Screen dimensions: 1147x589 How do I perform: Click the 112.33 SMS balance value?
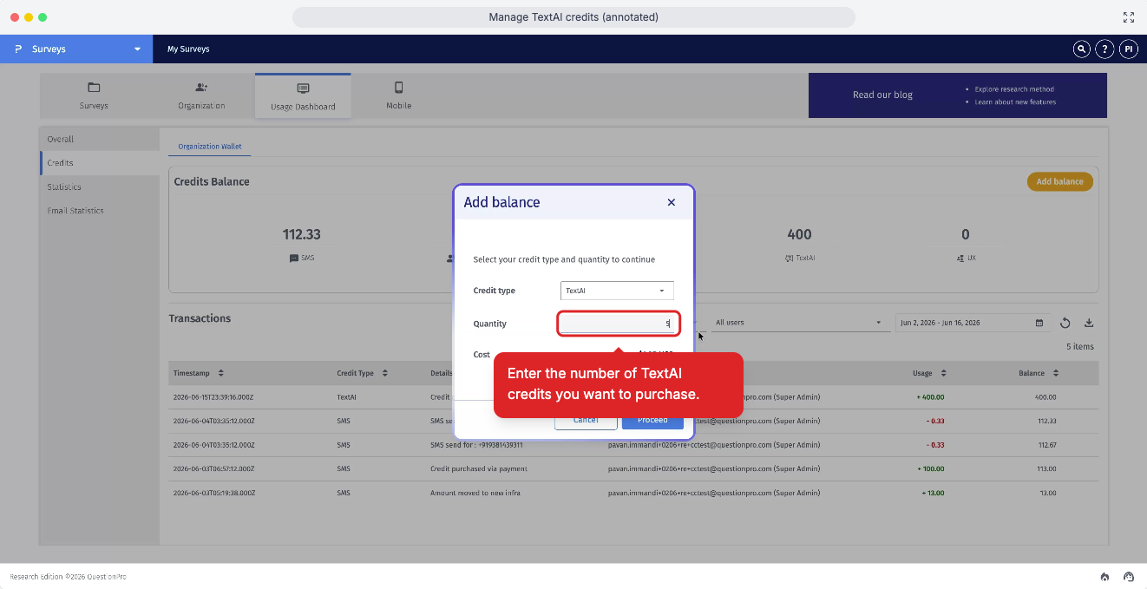[x=302, y=234]
